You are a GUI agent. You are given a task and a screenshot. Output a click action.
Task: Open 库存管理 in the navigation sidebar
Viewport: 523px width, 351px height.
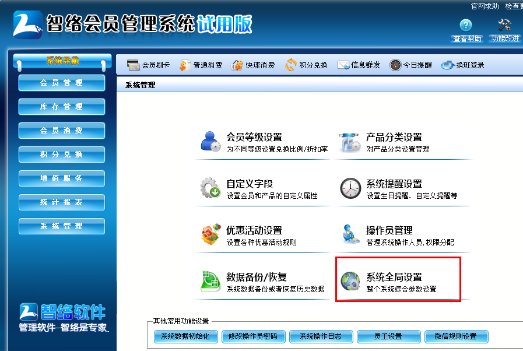(62, 107)
